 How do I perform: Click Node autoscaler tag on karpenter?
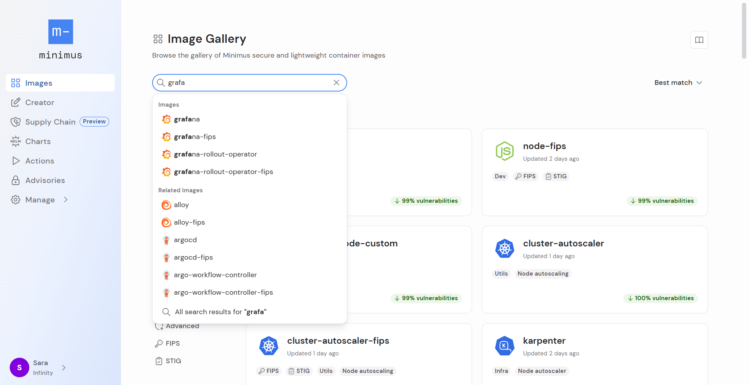[x=542, y=371]
